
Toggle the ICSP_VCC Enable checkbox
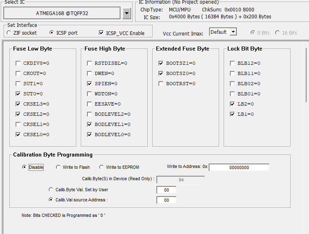[102, 33]
